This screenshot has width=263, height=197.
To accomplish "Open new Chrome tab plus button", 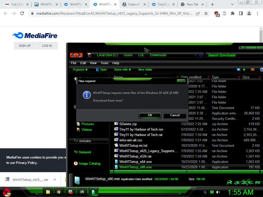I will 212,4.
